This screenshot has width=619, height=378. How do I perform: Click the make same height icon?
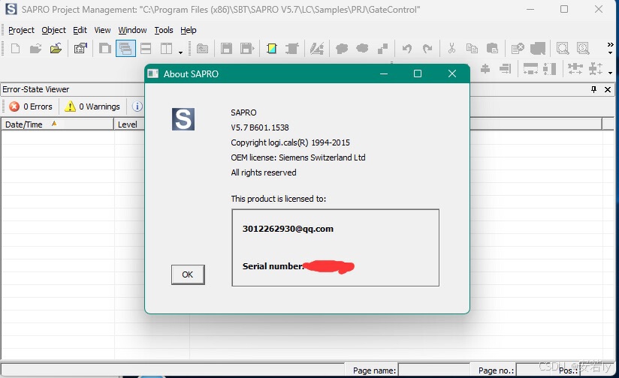coord(550,69)
